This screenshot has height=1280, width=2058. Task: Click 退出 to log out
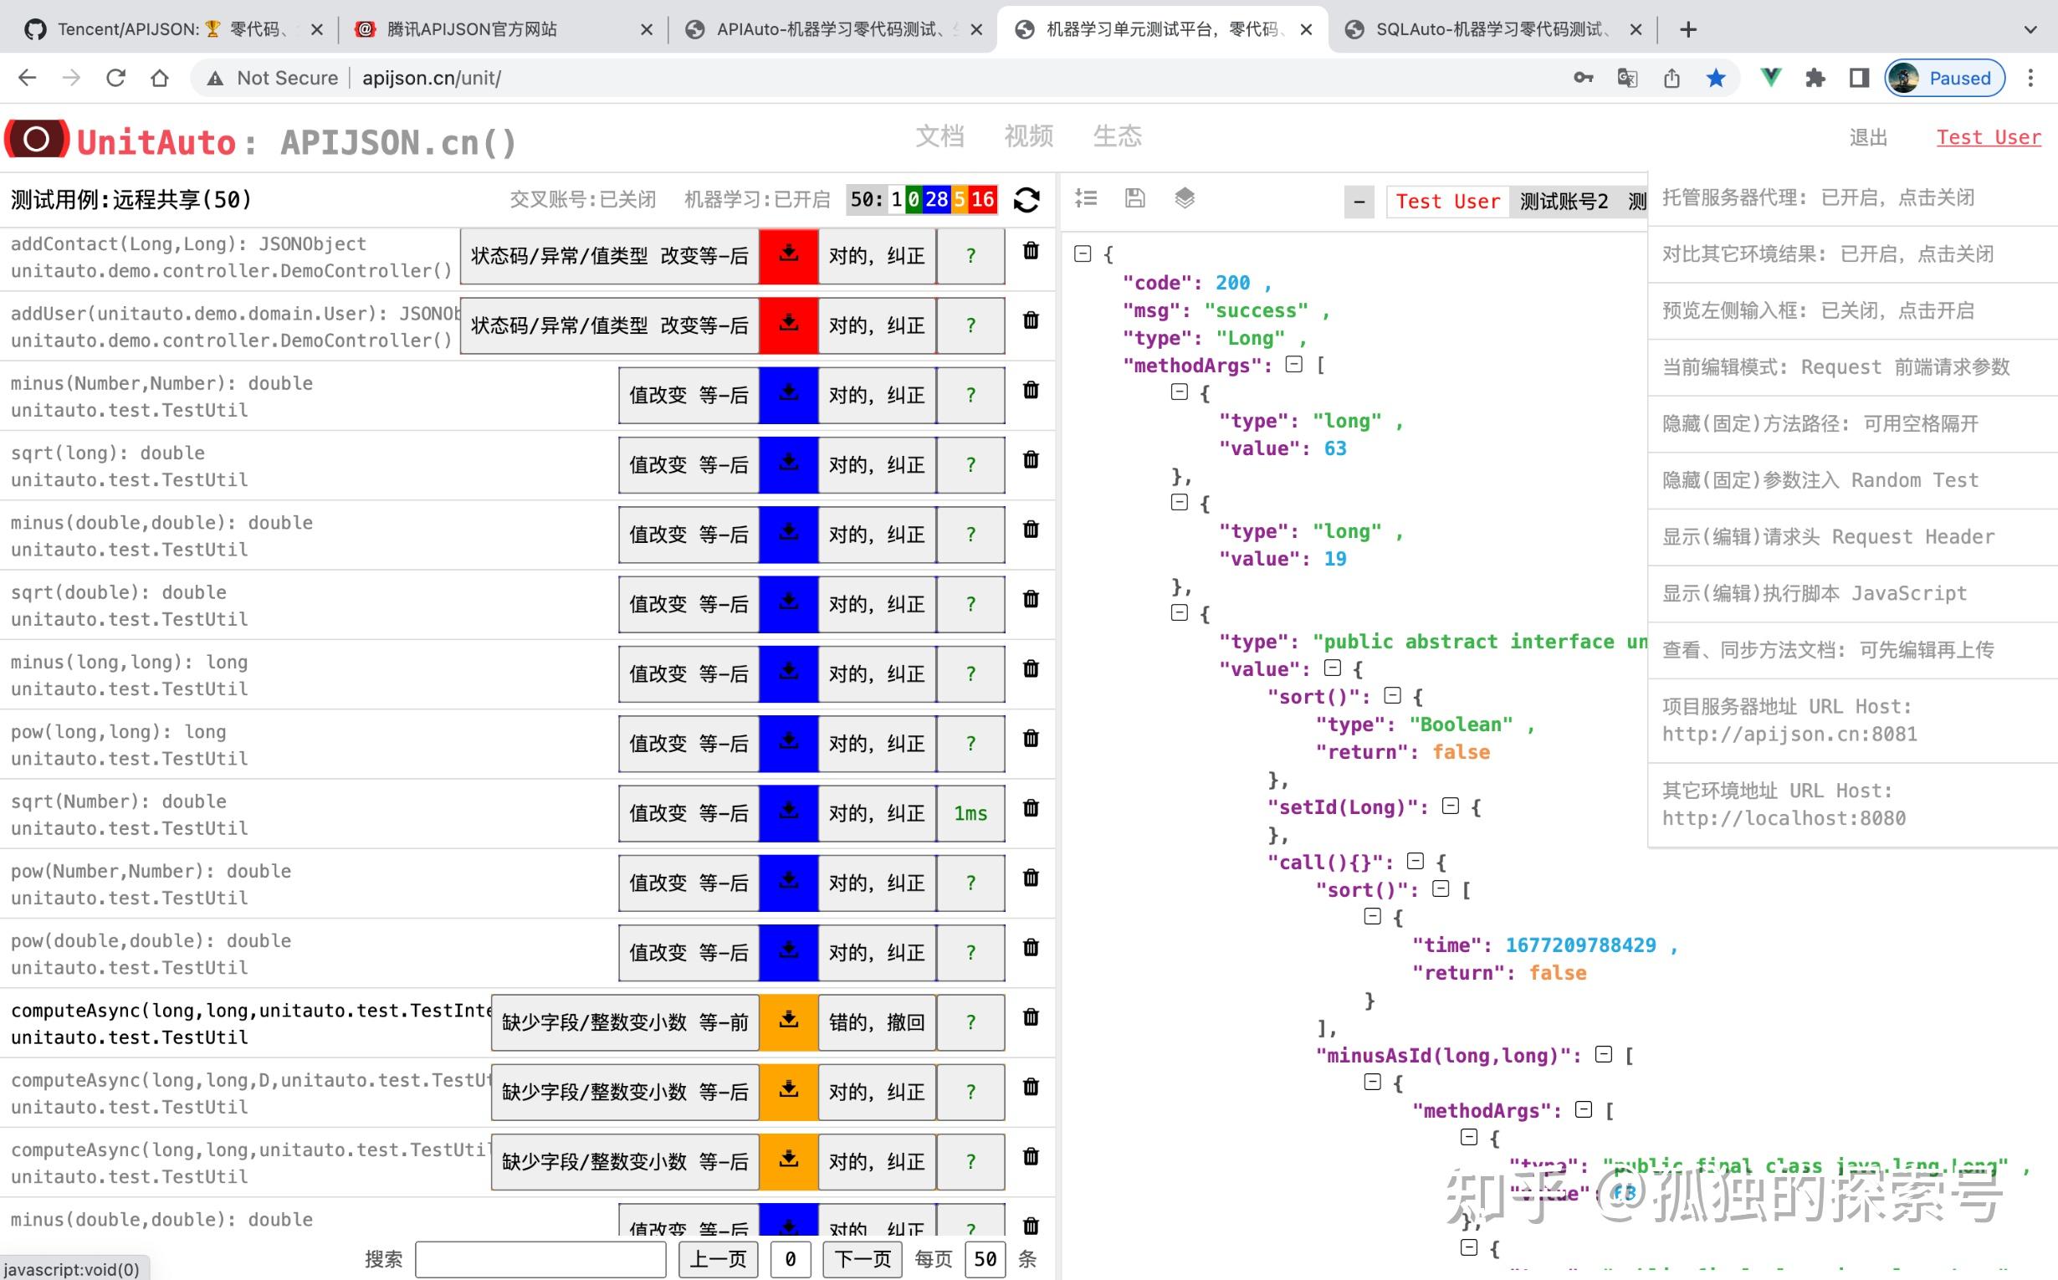tap(1868, 137)
